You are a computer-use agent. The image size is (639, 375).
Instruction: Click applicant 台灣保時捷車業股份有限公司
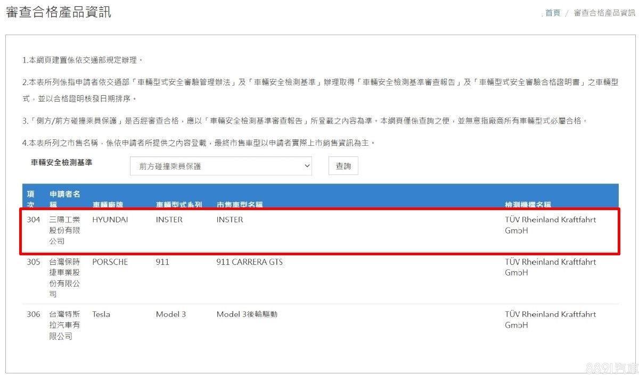click(x=64, y=278)
